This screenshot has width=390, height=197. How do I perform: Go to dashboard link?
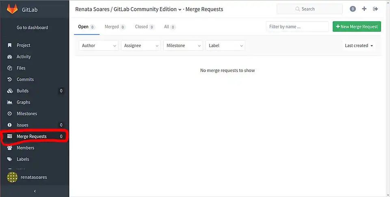click(32, 28)
